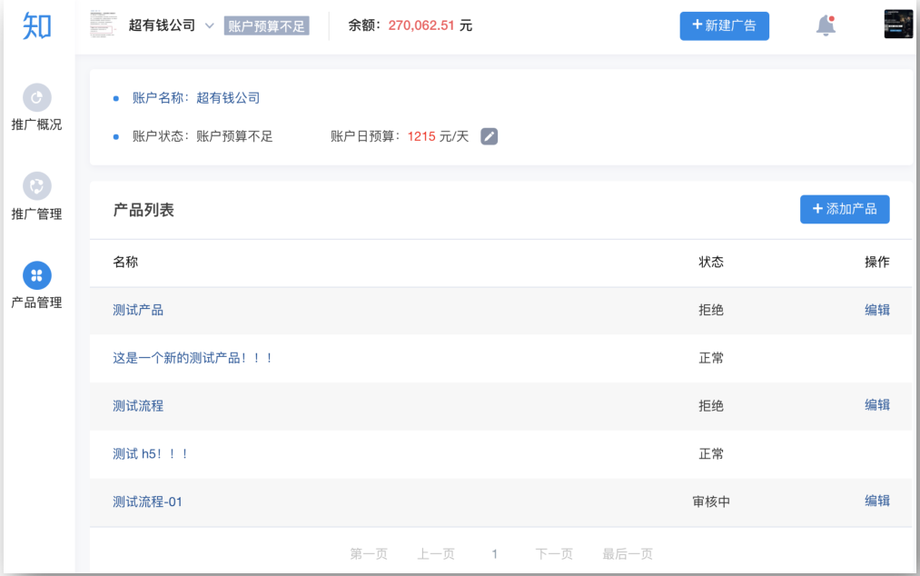Click the 新建广告 button

(x=724, y=25)
